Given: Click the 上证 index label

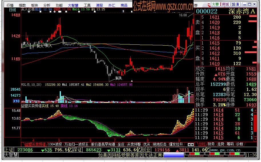Looking at the screenshot, I should point(9,150).
